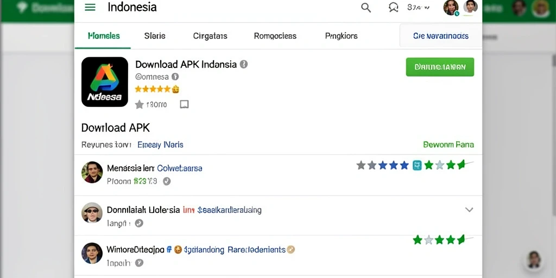Viewport: 556px width, 278px height.
Task: Click the verified badge next to Pfoona
Action: point(167,181)
